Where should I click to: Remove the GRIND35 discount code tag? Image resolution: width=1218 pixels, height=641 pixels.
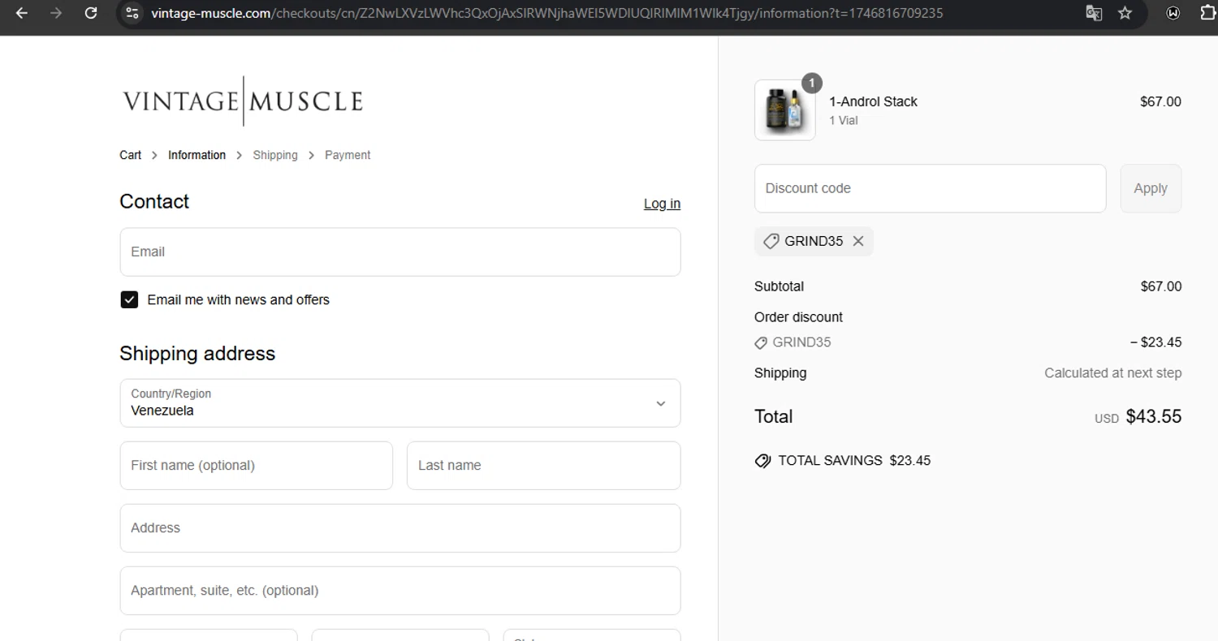point(858,241)
